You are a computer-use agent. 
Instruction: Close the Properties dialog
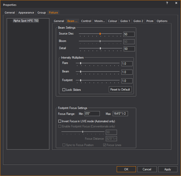pyautogui.click(x=176, y=3)
